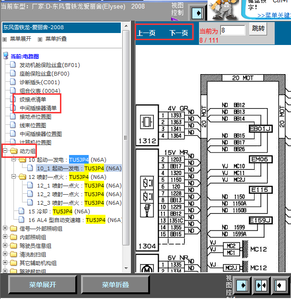Click connector EB01J label in diagram
Image resolution: width=291 pixels, height=299 pixels.
pyautogui.click(x=260, y=129)
